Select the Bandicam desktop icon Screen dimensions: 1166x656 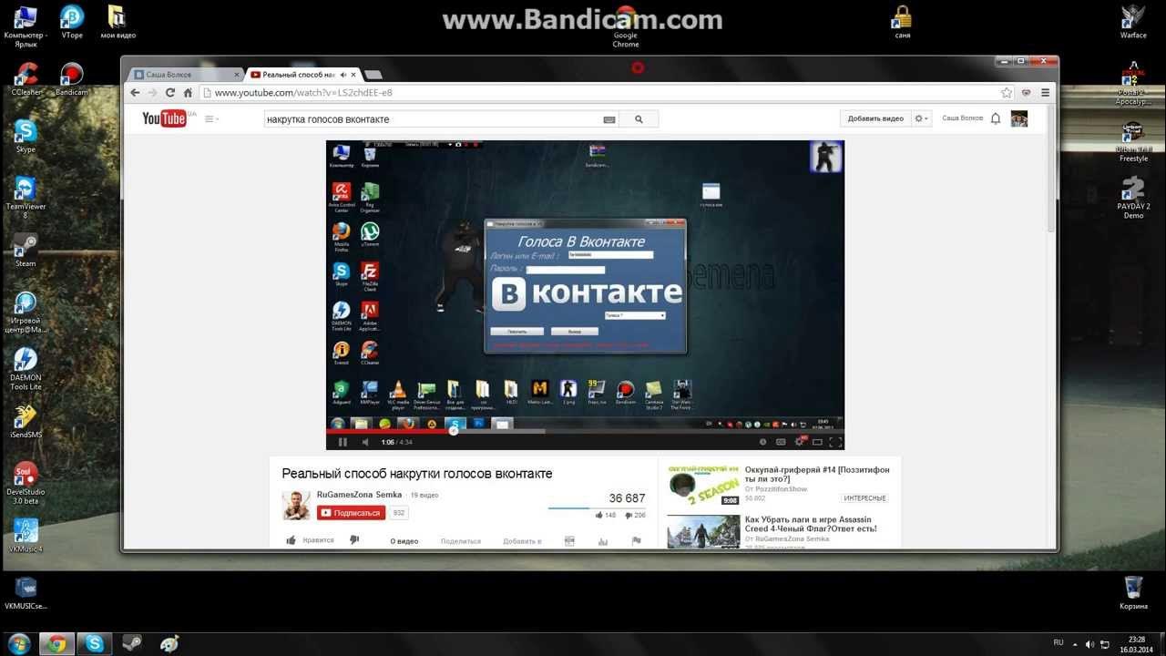71,79
